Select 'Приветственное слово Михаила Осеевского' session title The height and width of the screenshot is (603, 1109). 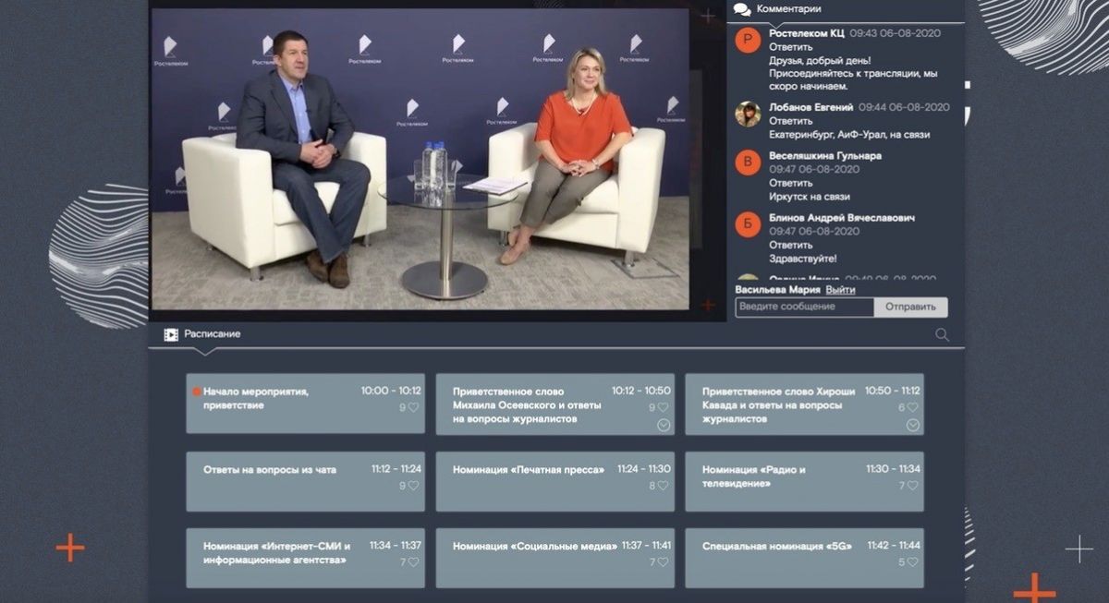pyautogui.click(x=527, y=404)
